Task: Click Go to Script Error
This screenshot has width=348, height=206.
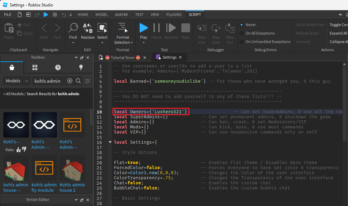Action: click(x=310, y=25)
